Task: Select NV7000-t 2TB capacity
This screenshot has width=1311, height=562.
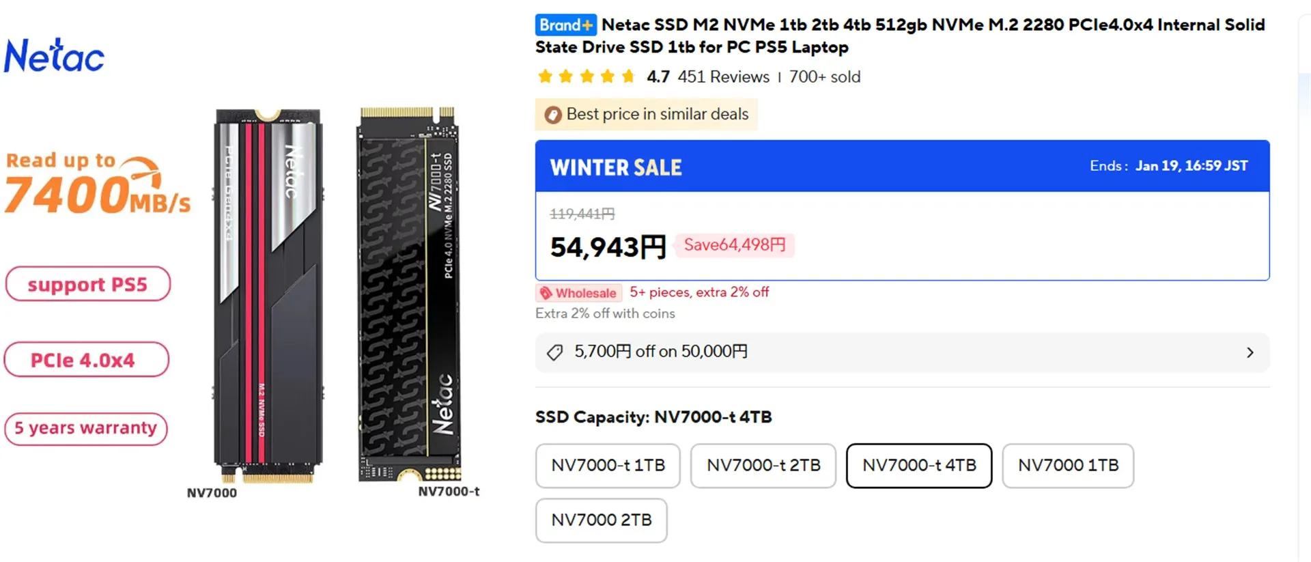Action: (x=763, y=466)
